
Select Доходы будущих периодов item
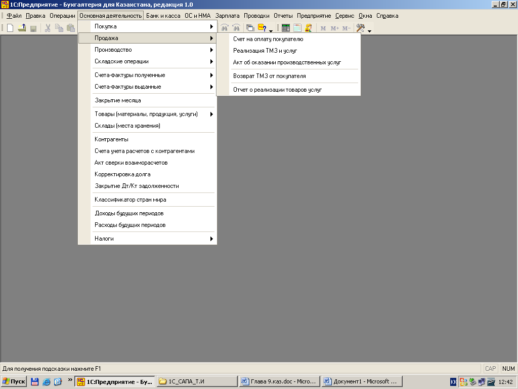(147, 213)
